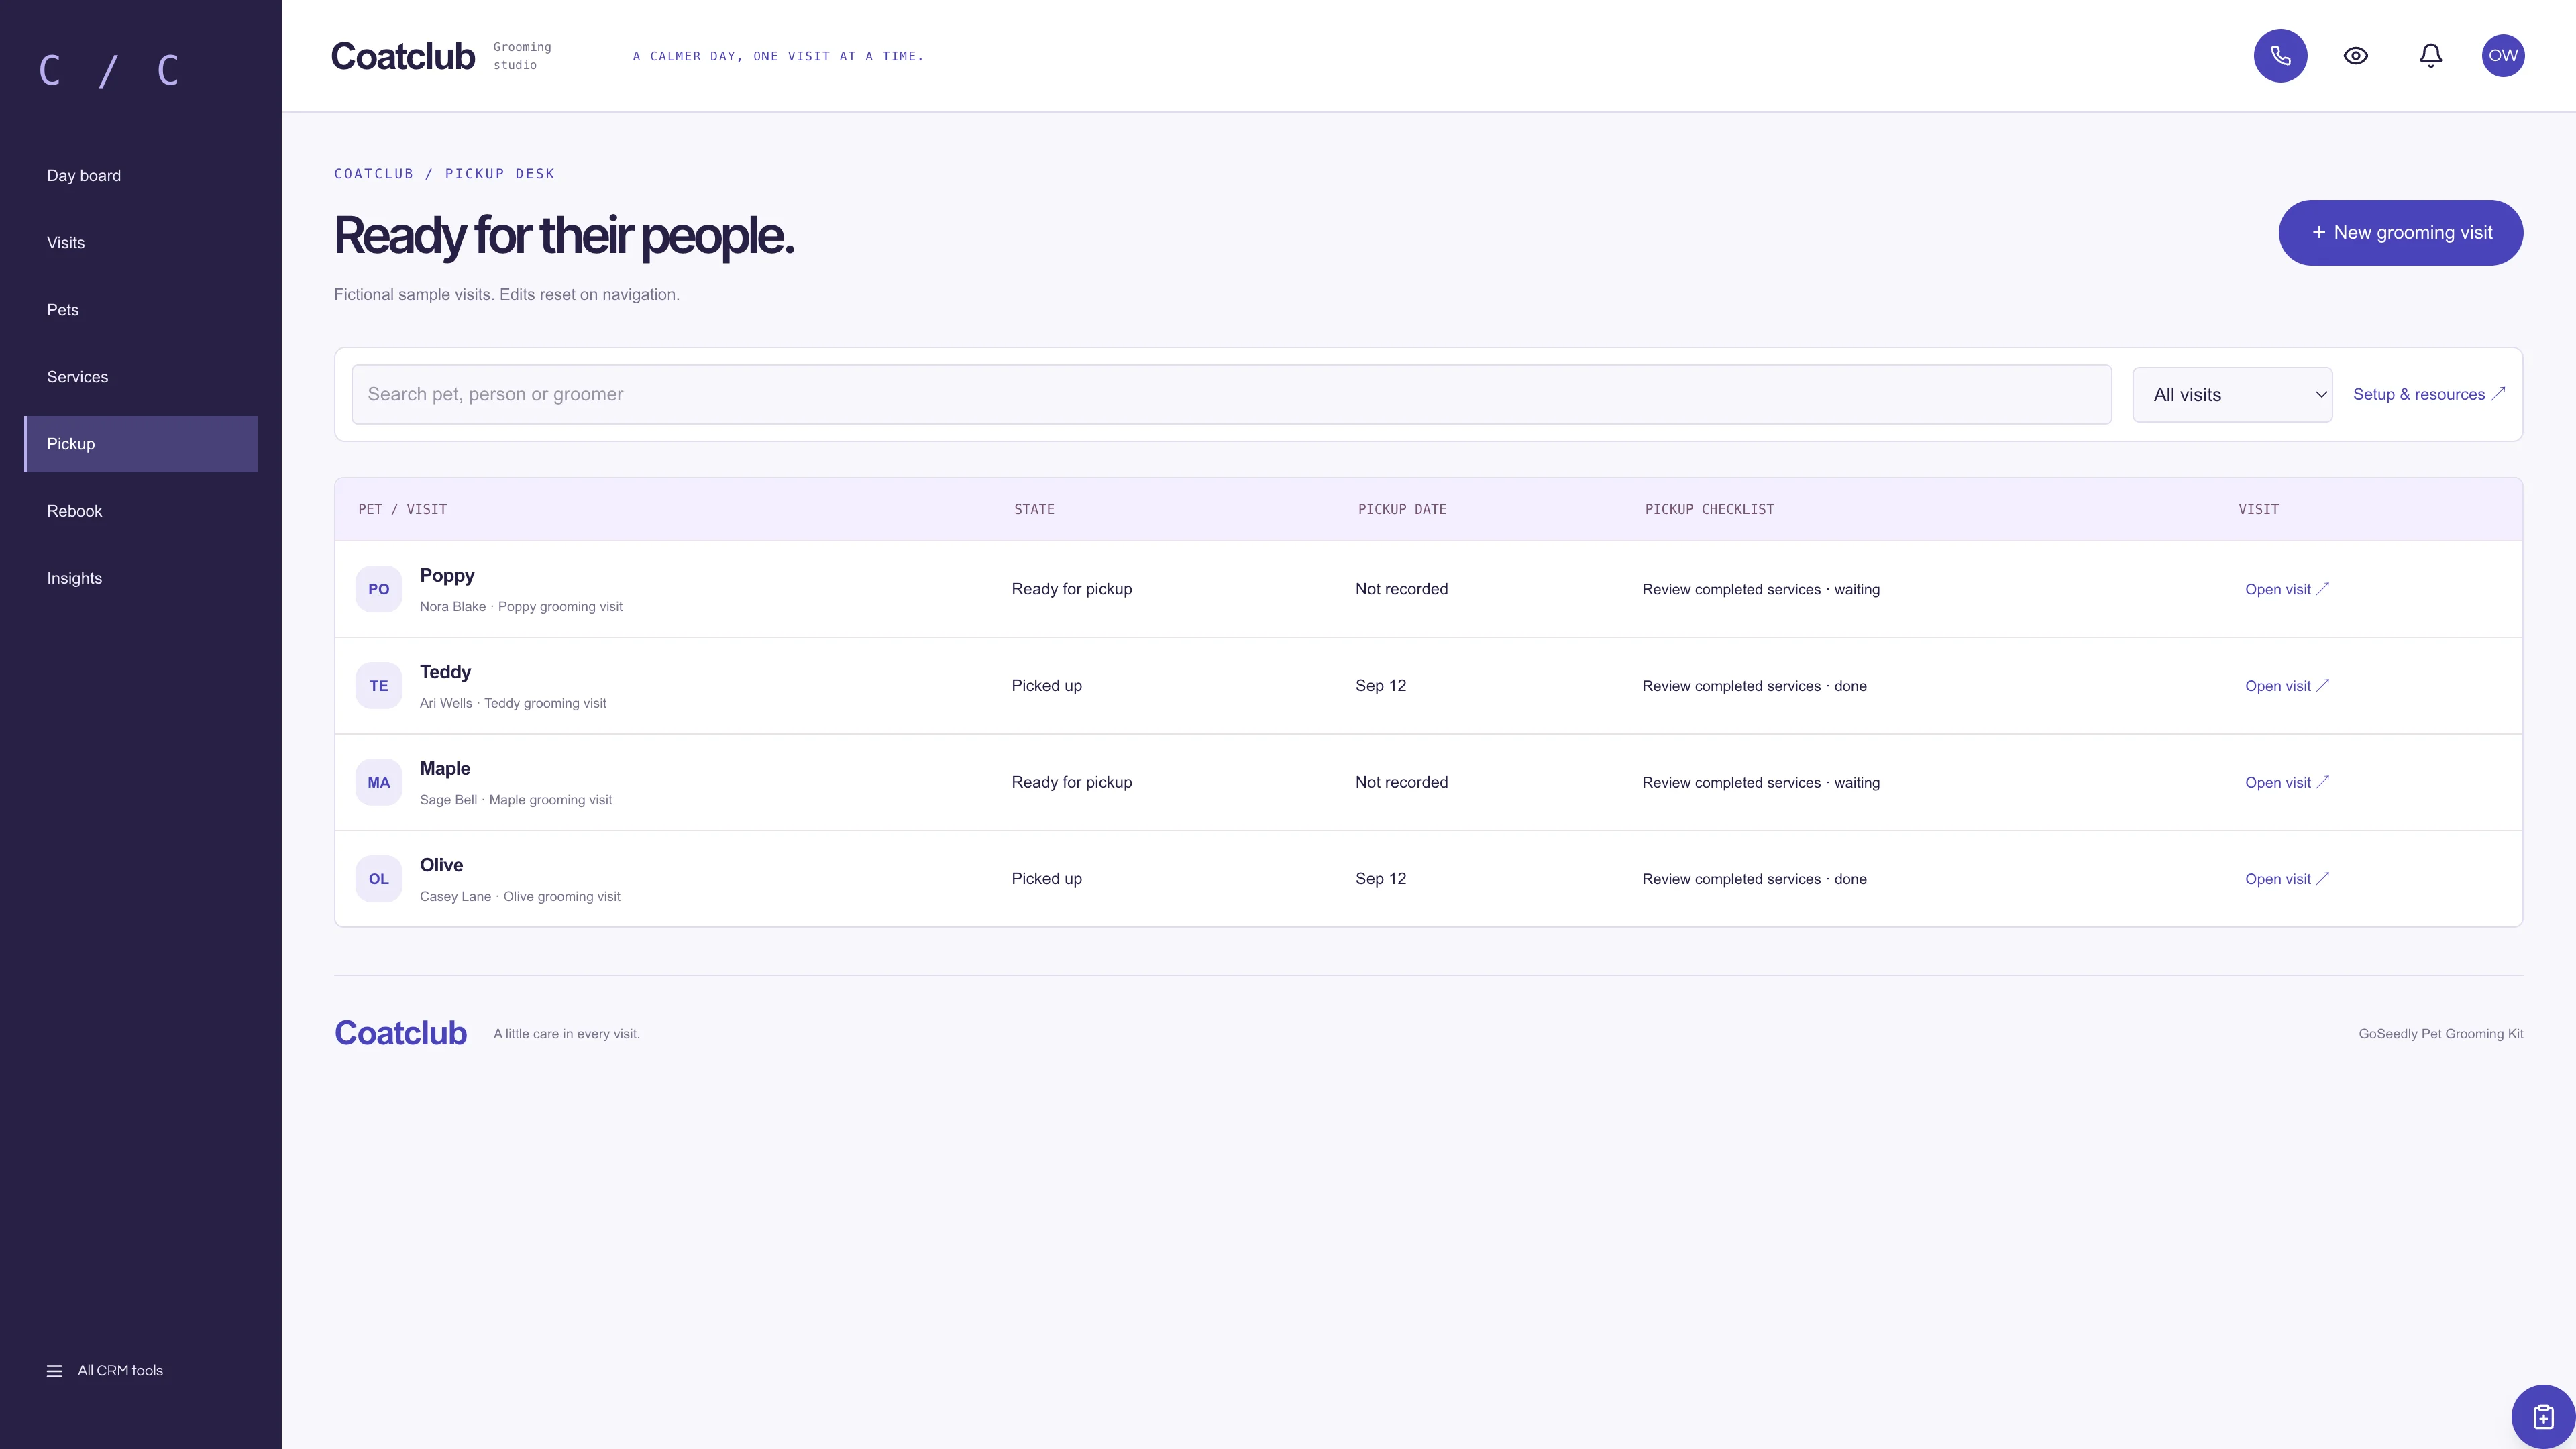Click the phone call icon button
Image resolution: width=2576 pixels, height=1449 pixels.
[x=2280, y=56]
